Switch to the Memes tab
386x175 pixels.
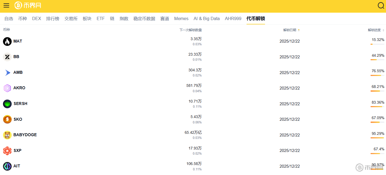(x=181, y=18)
